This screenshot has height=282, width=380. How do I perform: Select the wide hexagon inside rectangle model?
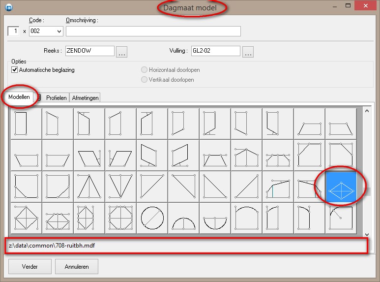point(58,218)
